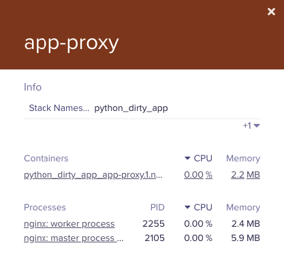Screen dimensions: 284x256
Task: Sort processes by Memory column
Action: 243,208
